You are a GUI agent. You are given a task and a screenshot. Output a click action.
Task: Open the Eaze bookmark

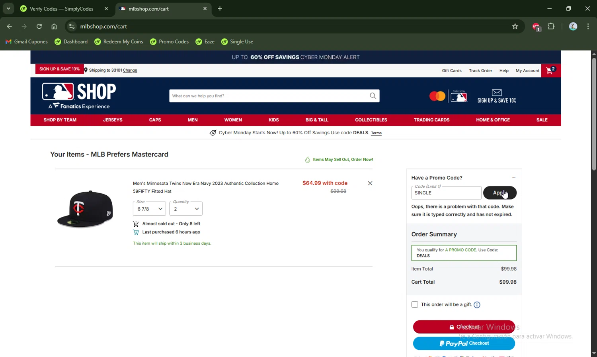pyautogui.click(x=205, y=41)
